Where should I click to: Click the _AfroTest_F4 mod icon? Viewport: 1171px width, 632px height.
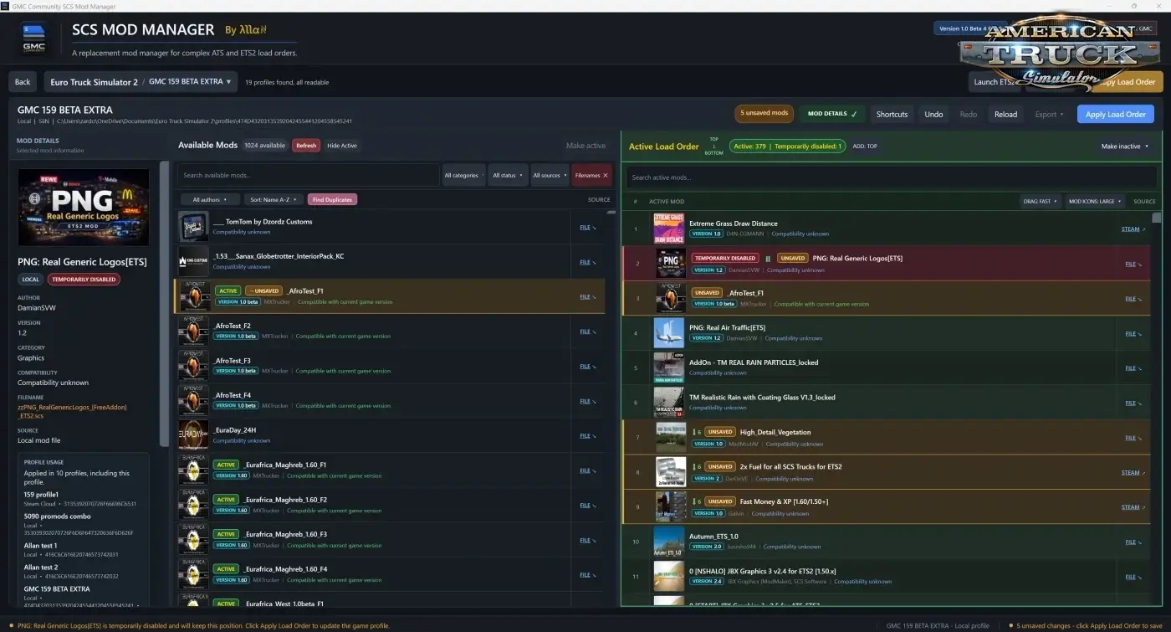[x=193, y=400]
